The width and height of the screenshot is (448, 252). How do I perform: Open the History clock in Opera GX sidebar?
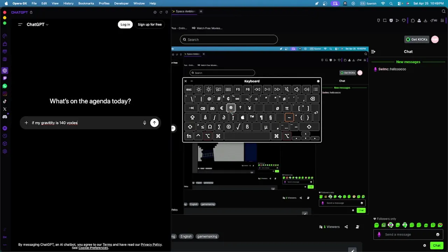(x=5, y=136)
